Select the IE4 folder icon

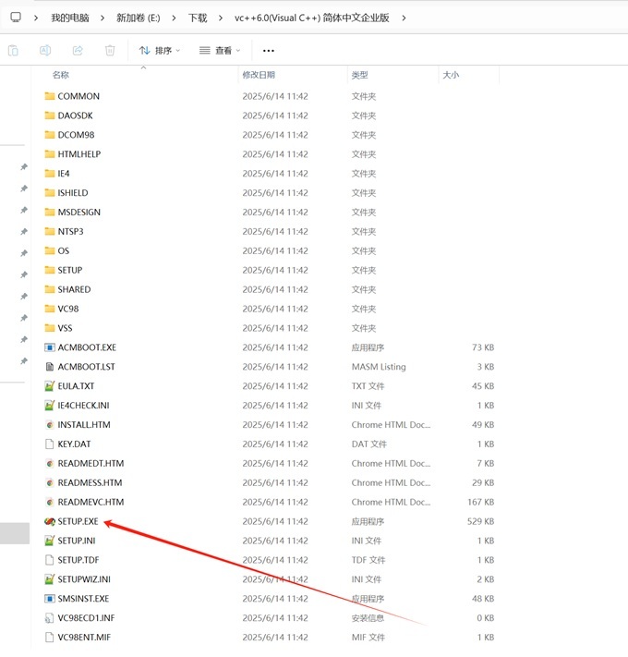pyautogui.click(x=50, y=173)
